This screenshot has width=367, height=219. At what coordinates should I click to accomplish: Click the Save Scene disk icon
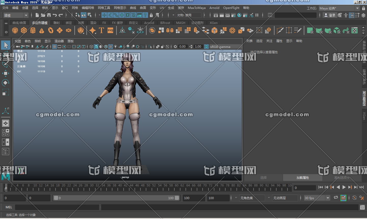pyautogui.click(x=49, y=15)
